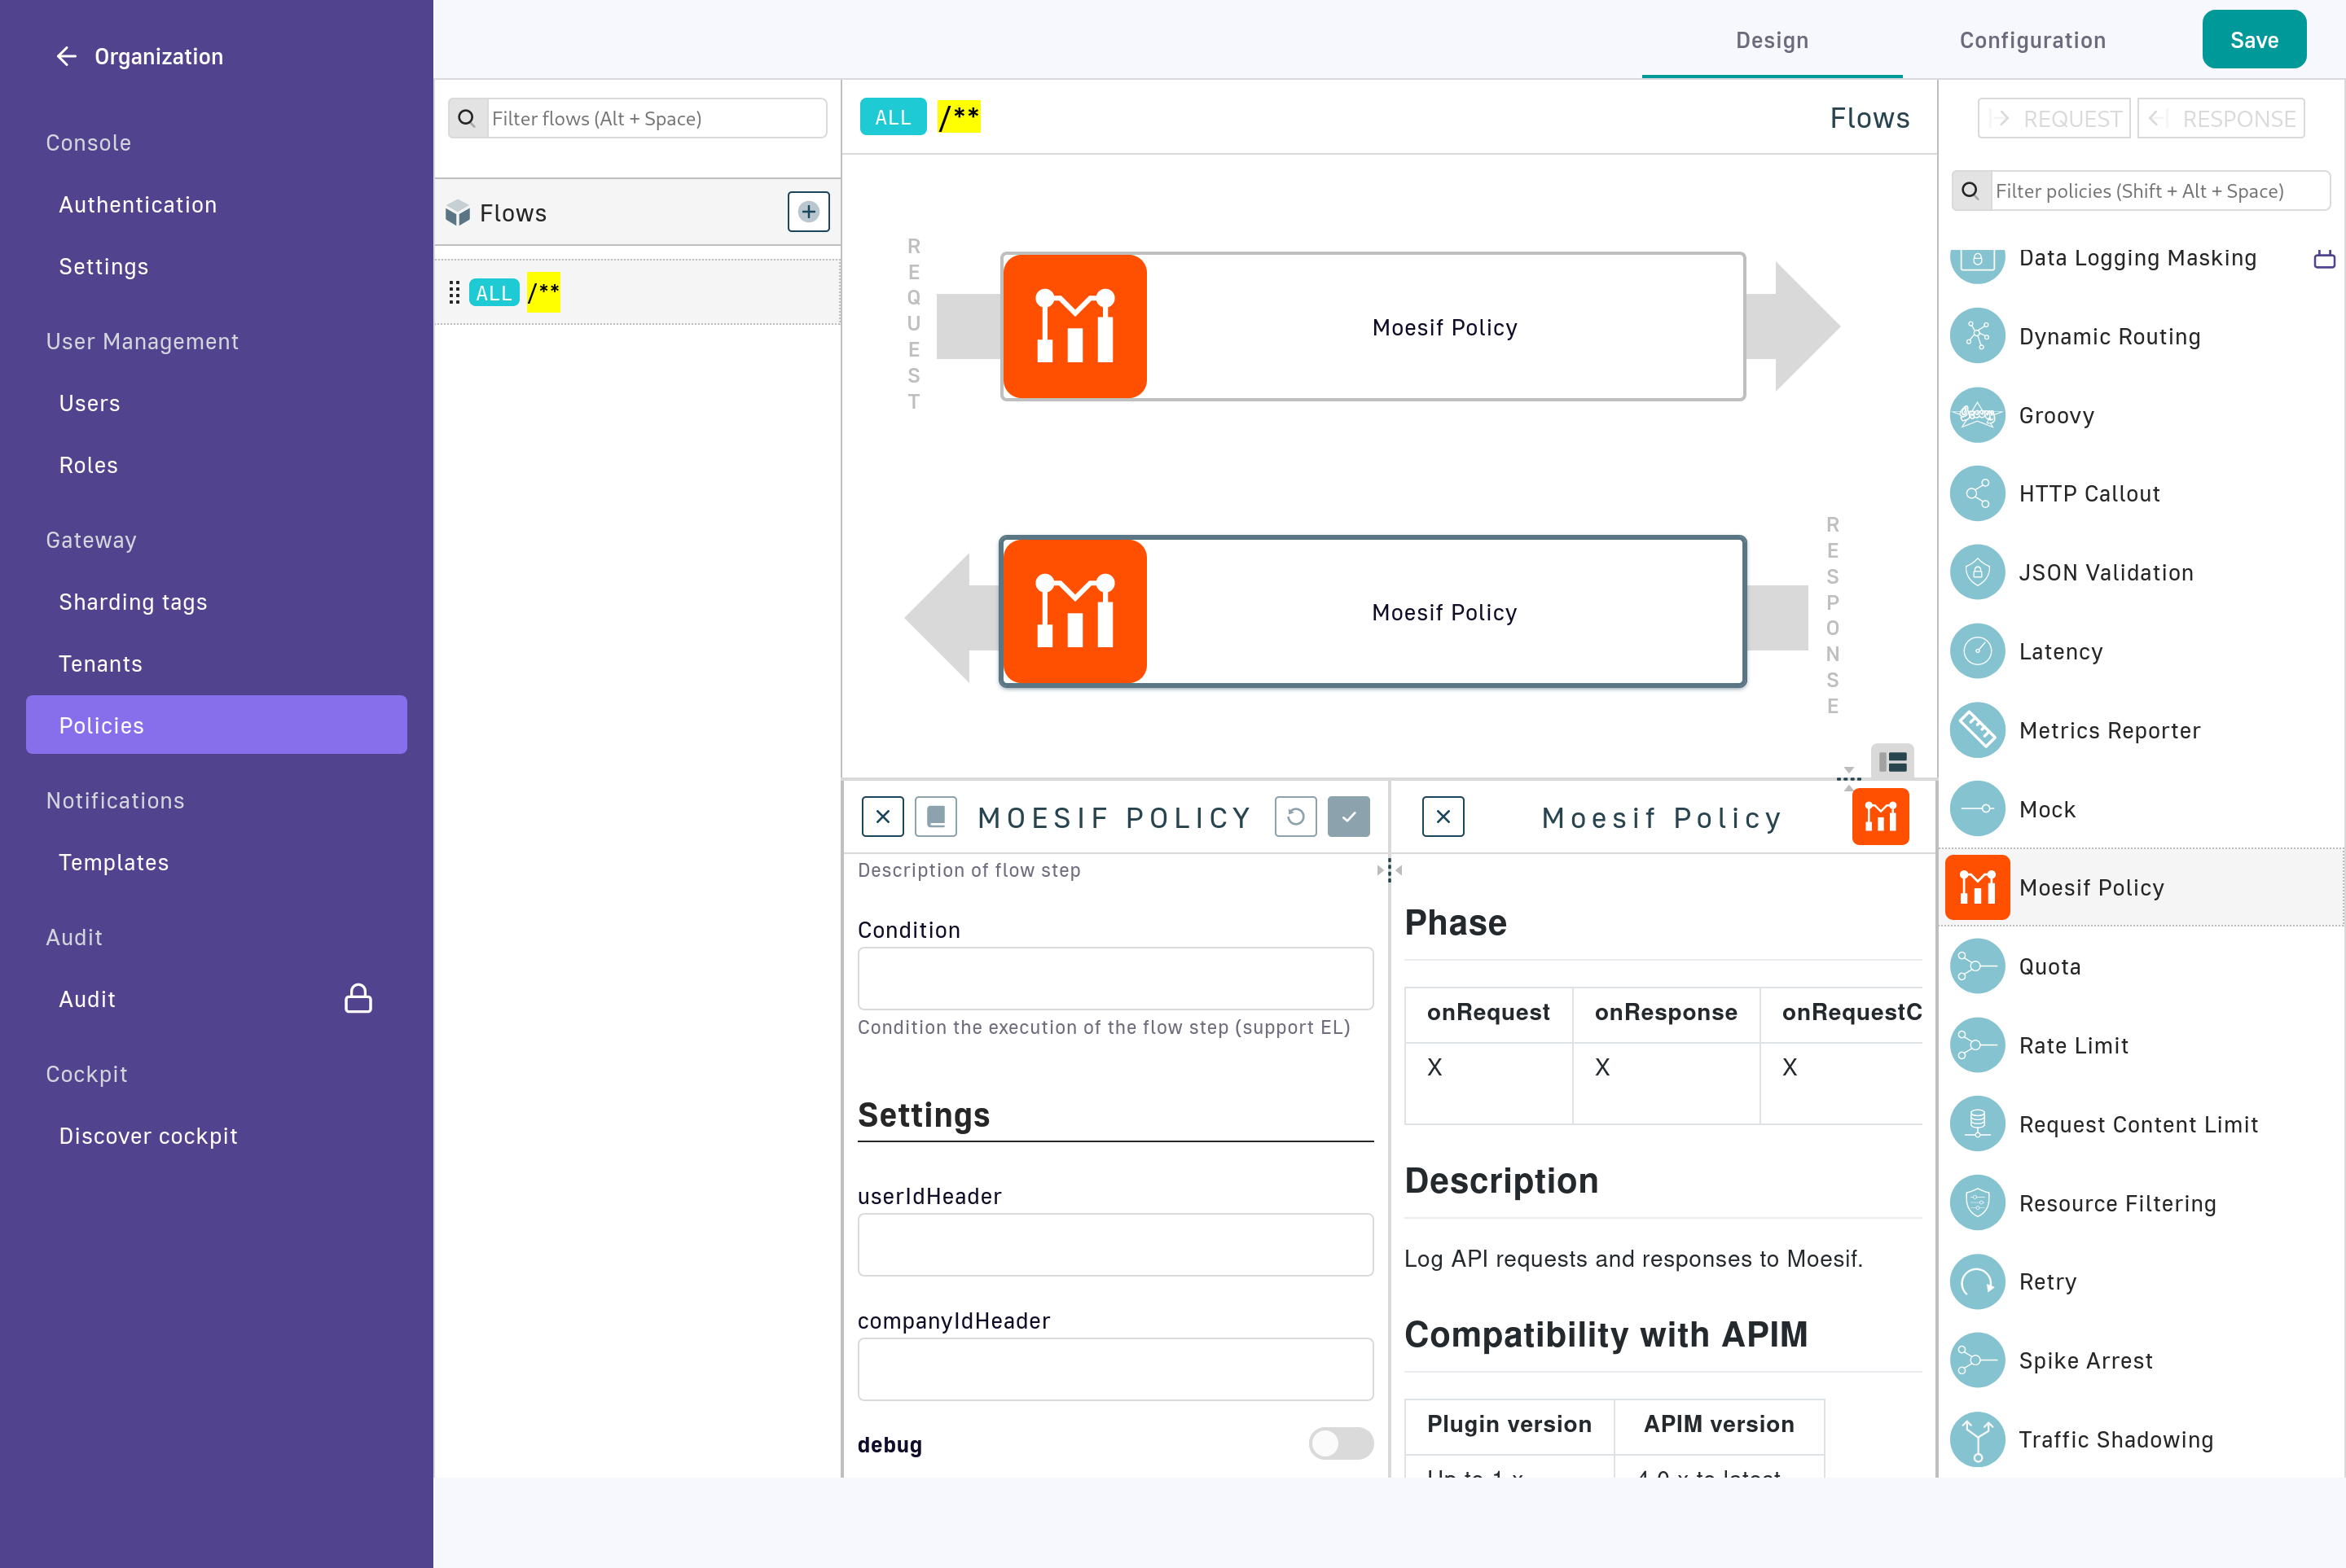The height and width of the screenshot is (1568, 2346).
Task: Open Policies in the sidebar
Action: 216,725
